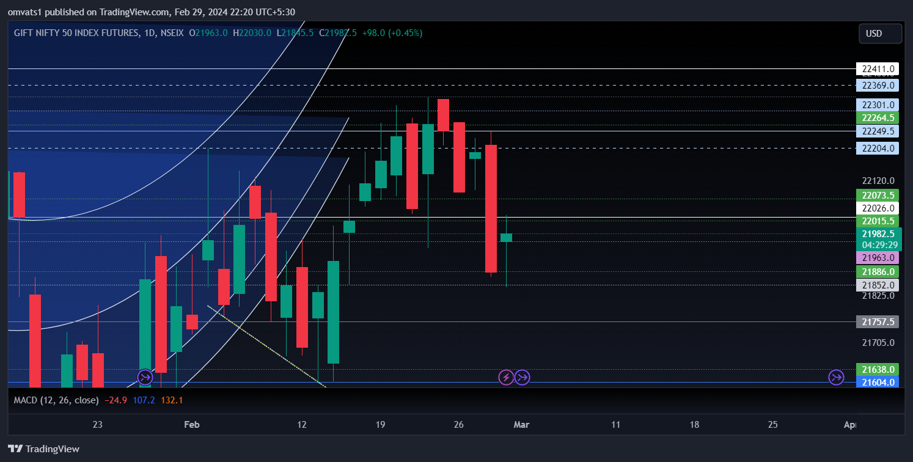This screenshot has width=913, height=462.
Task: Click the Feb label on time axis
Action: pos(192,425)
